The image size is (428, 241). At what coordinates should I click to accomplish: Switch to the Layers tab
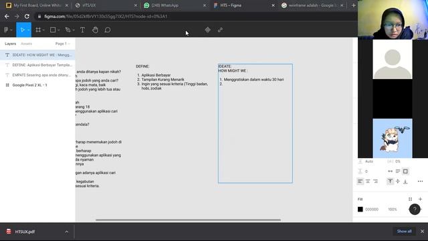11,44
